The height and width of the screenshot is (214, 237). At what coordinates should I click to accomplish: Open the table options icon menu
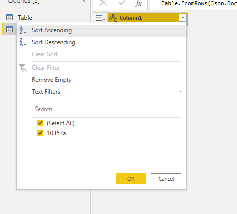coord(100,18)
